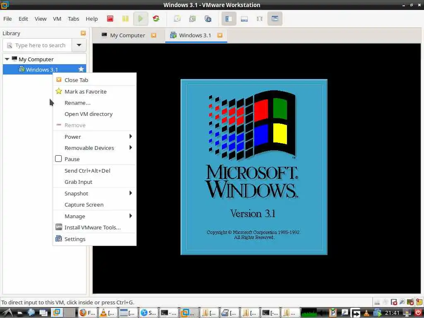
Task: Open the Tabs menu
Action: [x=73, y=19]
